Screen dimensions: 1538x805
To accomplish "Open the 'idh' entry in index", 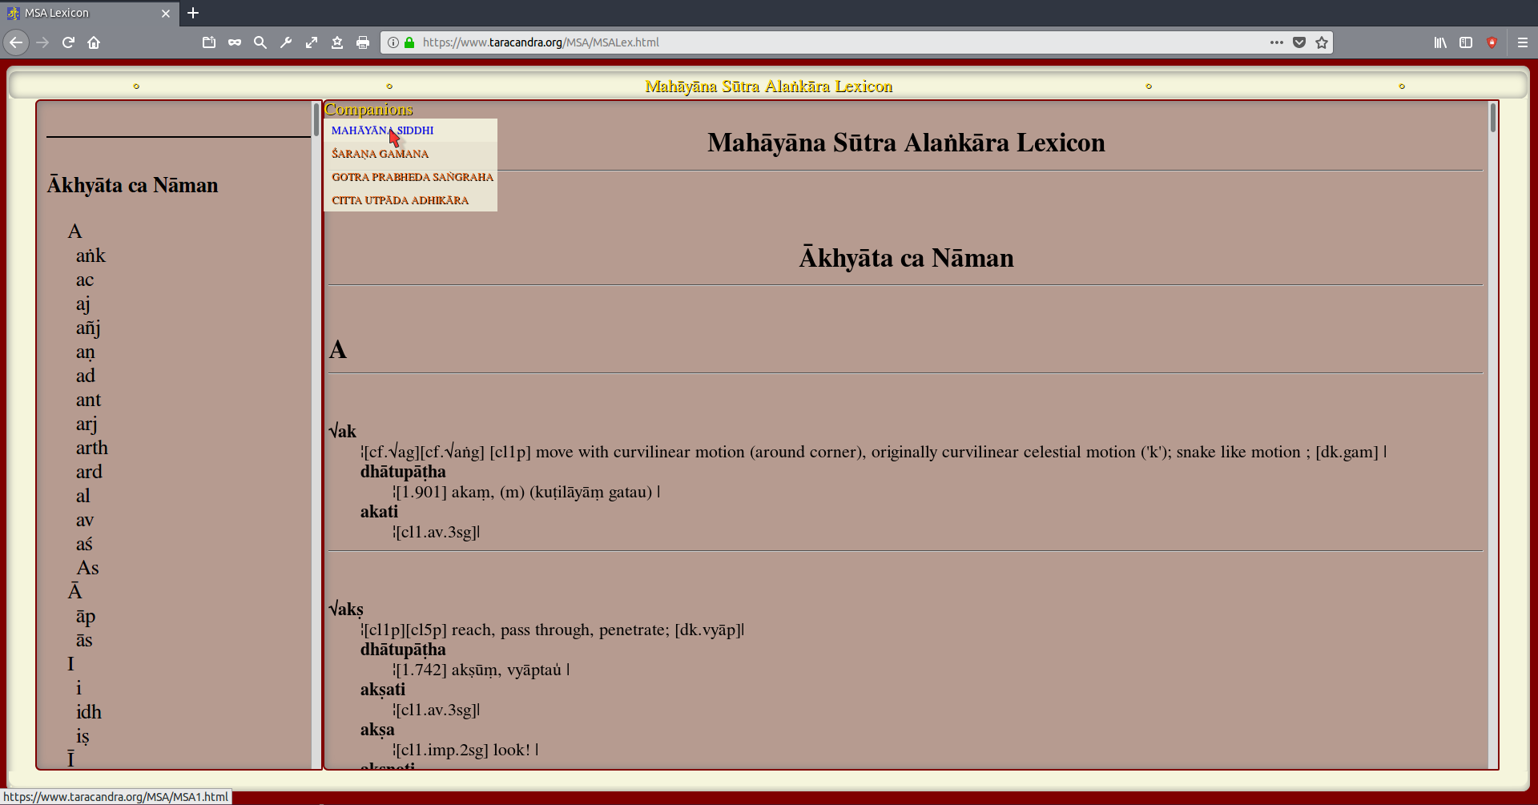I will pos(88,712).
